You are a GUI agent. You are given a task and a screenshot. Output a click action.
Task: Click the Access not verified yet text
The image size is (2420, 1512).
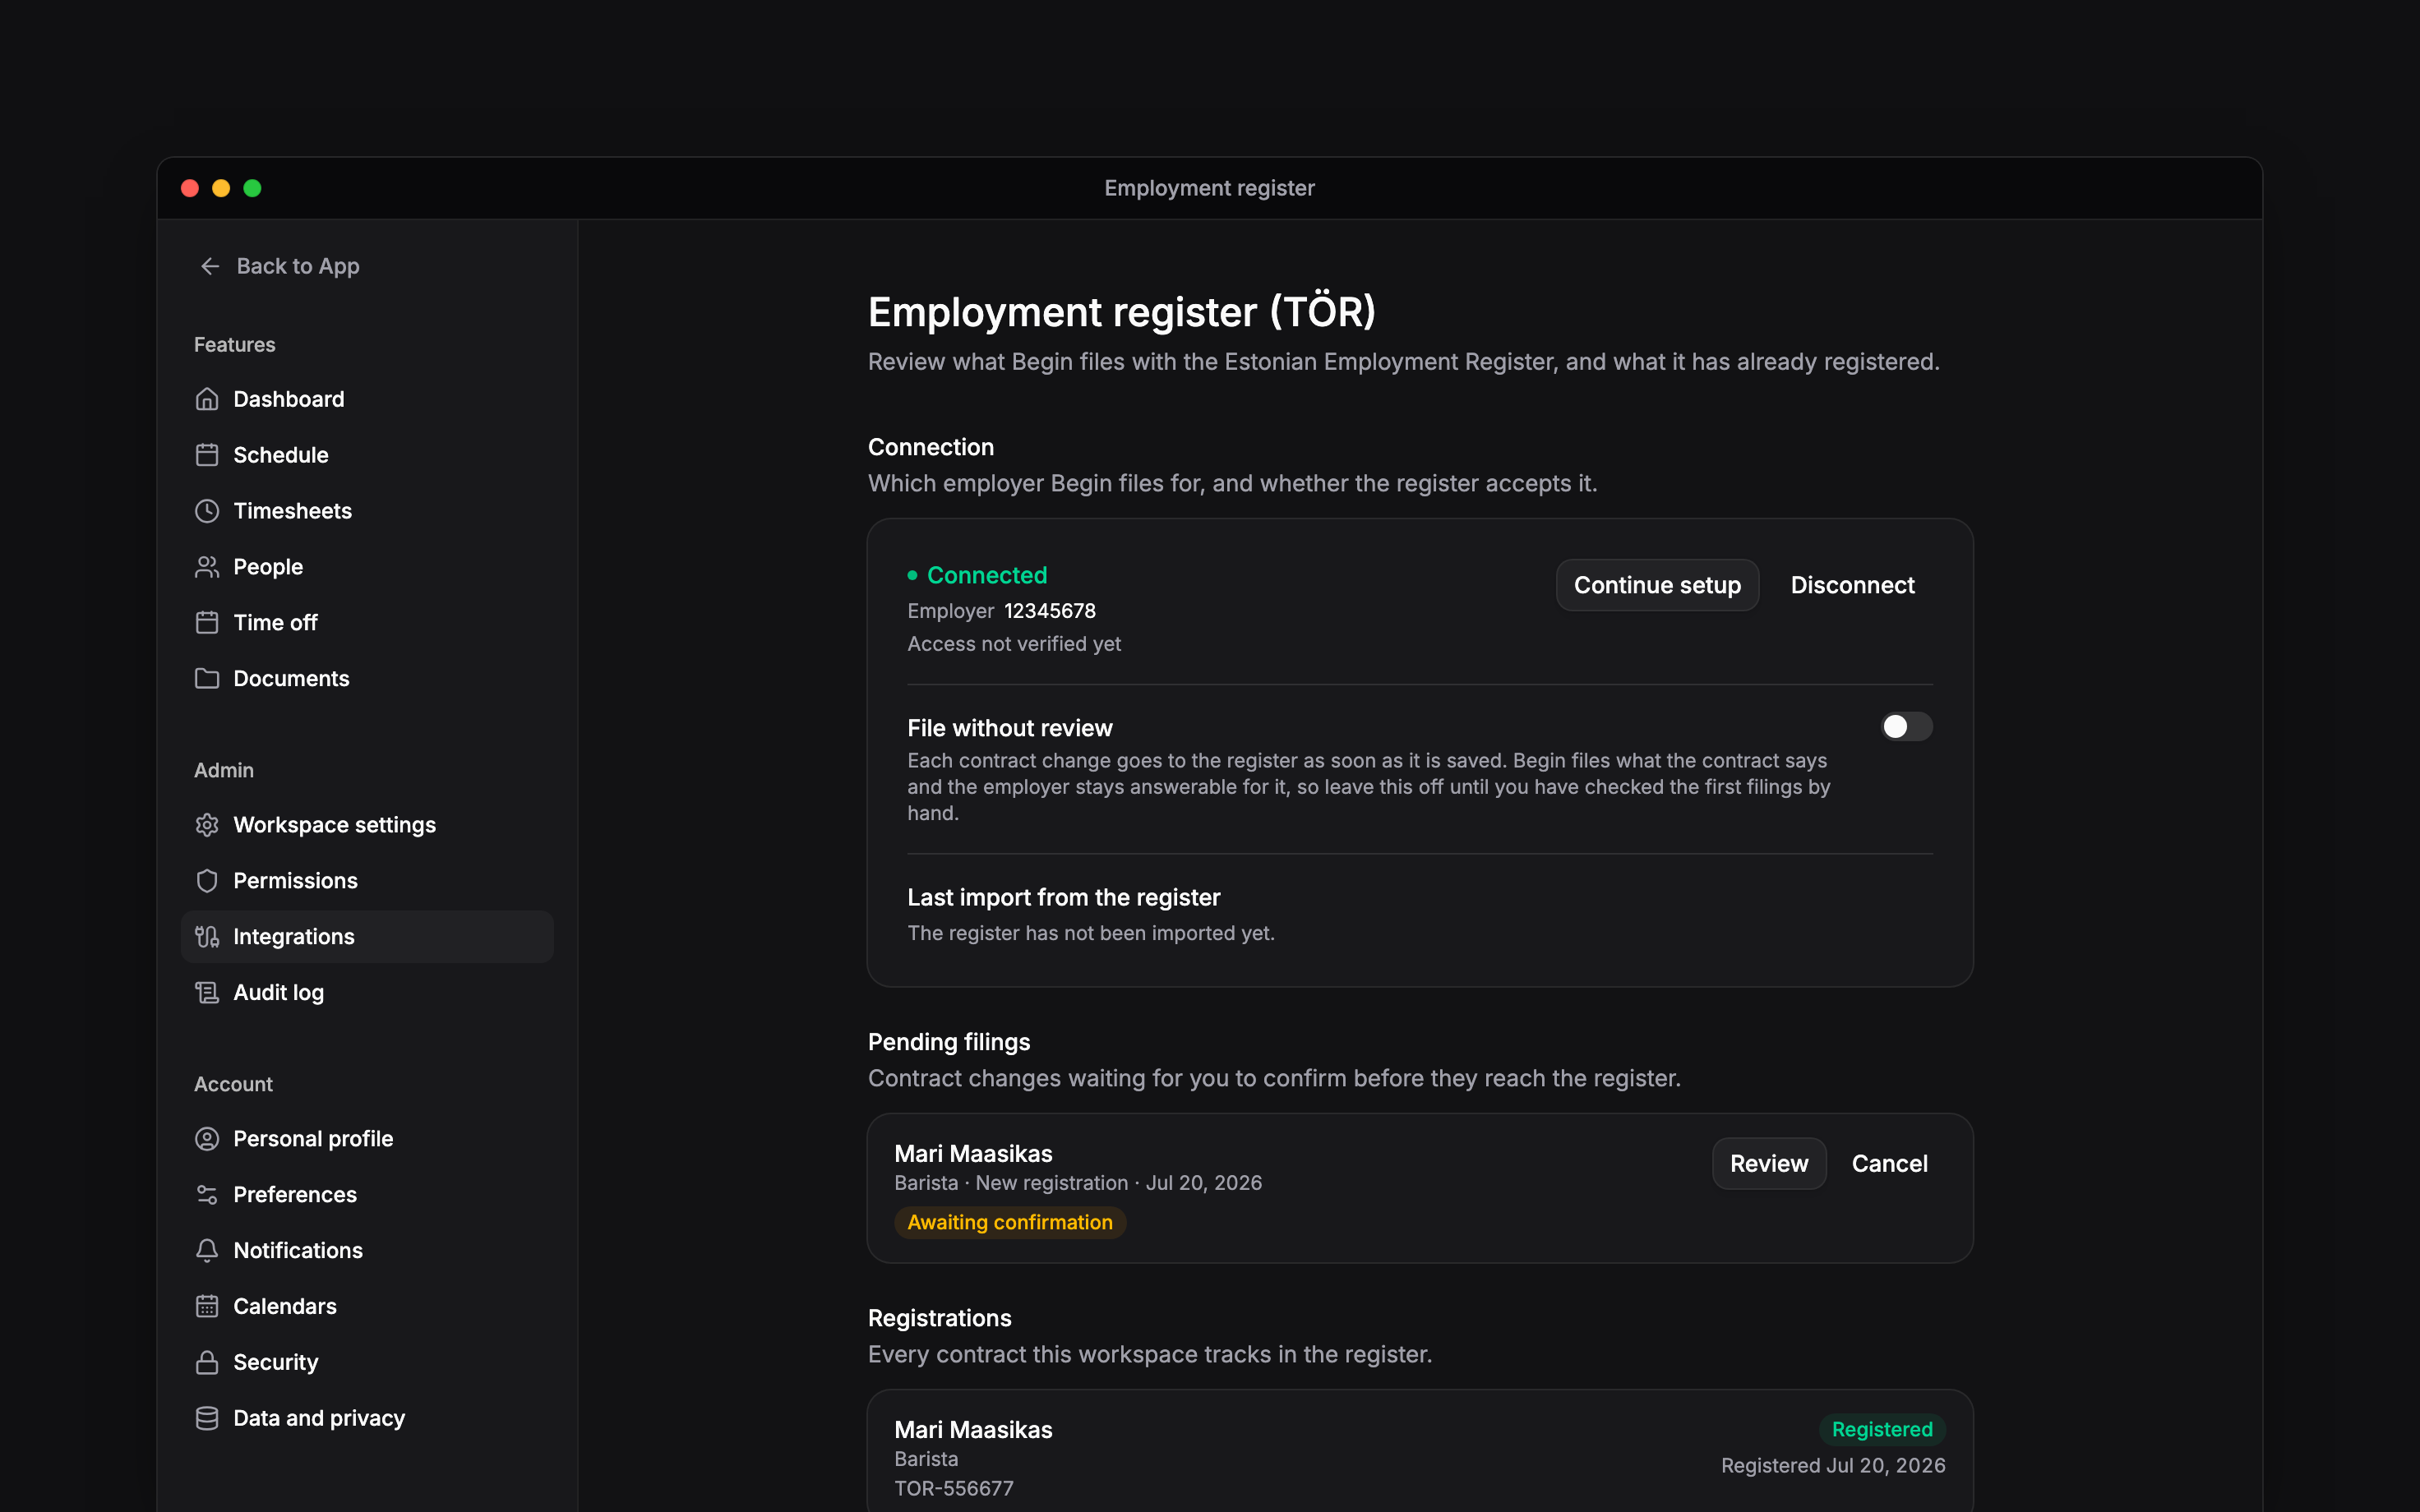[1014, 645]
